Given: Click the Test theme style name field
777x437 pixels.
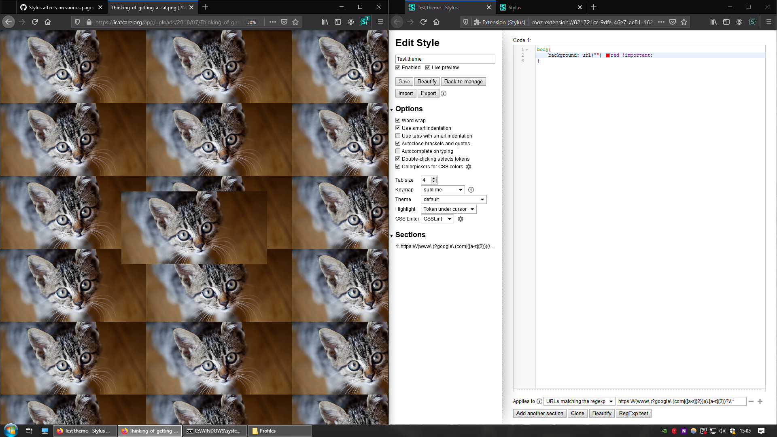Looking at the screenshot, I should click(445, 59).
